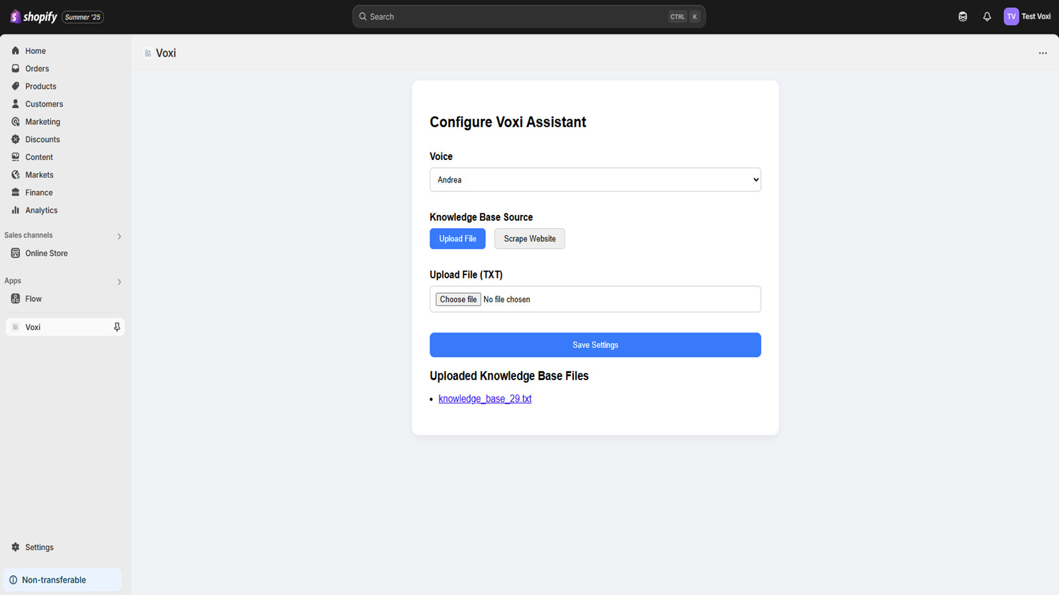Image resolution: width=1059 pixels, height=595 pixels.
Task: Click the TV avatar icon
Action: click(x=1011, y=17)
